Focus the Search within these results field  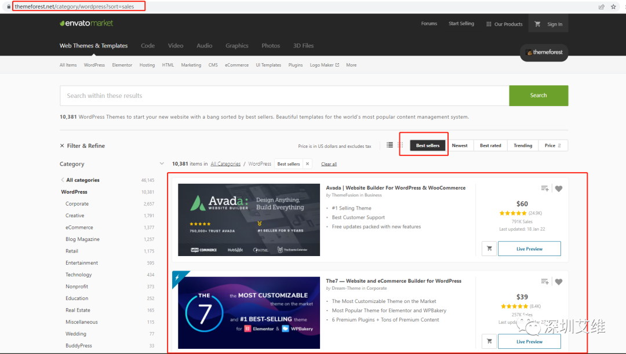click(284, 96)
